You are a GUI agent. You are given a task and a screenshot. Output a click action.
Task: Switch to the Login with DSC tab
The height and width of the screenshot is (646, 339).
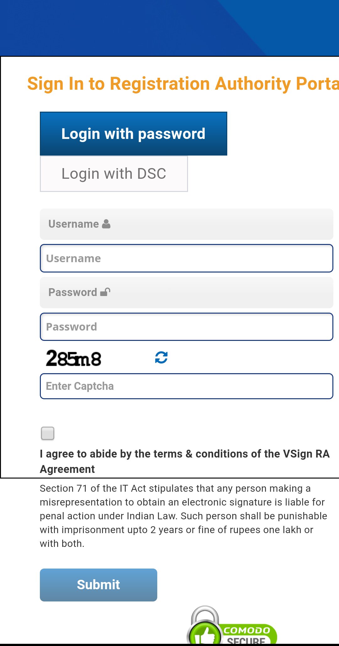(114, 173)
